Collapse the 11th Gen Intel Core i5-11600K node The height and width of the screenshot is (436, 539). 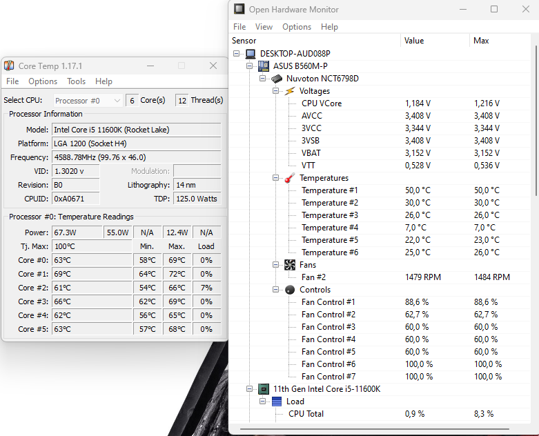[250, 389]
